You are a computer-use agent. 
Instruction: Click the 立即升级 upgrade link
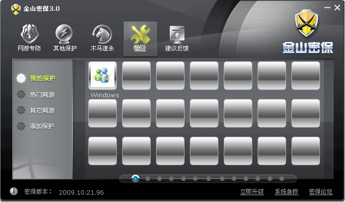pos(252,192)
